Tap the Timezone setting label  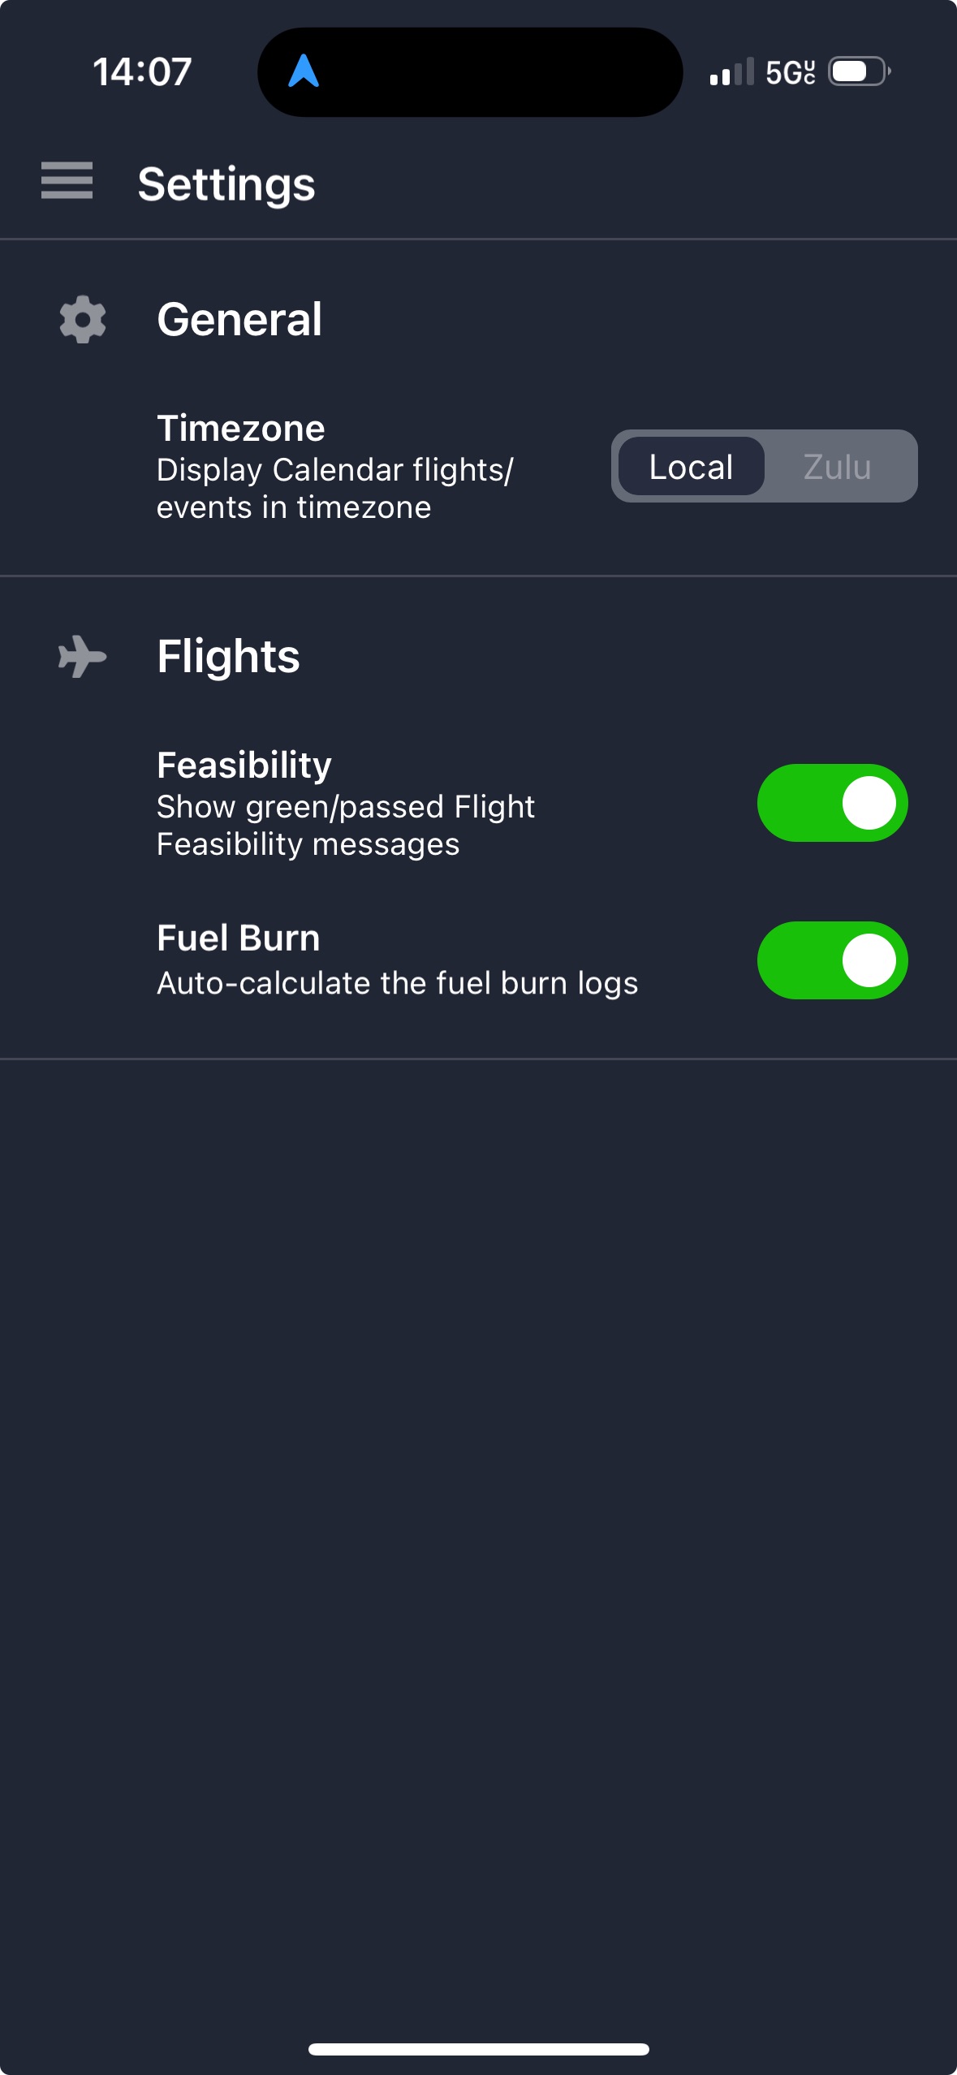point(240,428)
